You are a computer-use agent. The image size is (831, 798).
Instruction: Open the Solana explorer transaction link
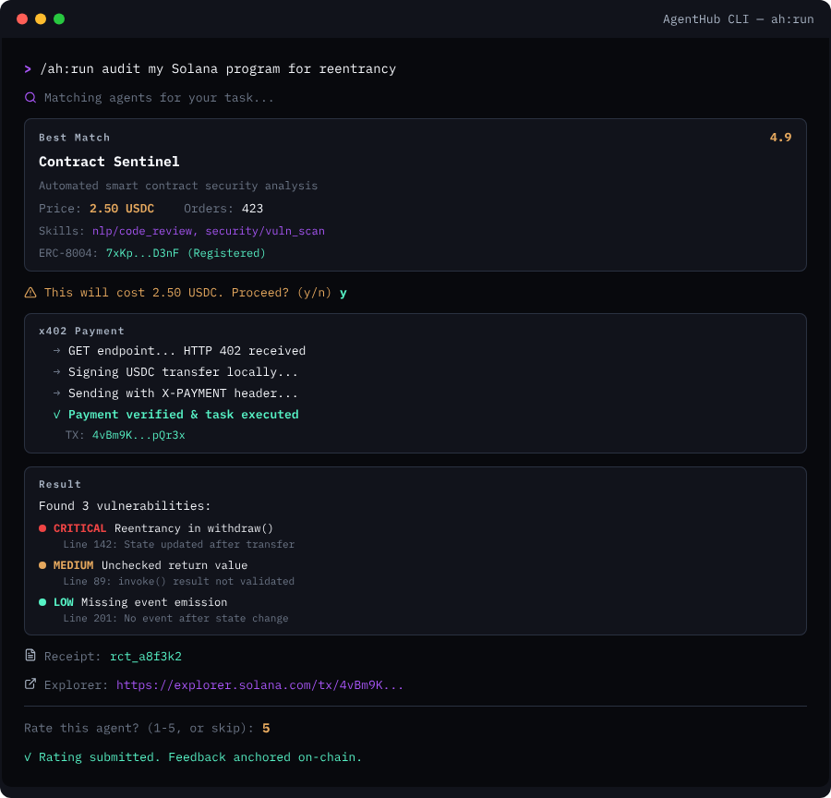click(x=259, y=685)
